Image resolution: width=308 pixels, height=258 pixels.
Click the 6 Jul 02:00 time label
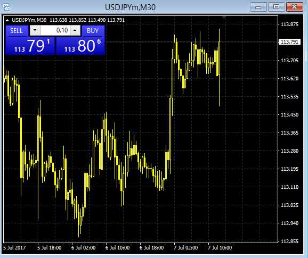[83, 248]
